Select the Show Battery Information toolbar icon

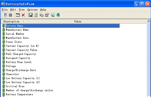coord(5,15)
